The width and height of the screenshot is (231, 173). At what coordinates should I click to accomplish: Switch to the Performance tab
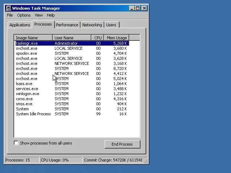tap(67, 25)
